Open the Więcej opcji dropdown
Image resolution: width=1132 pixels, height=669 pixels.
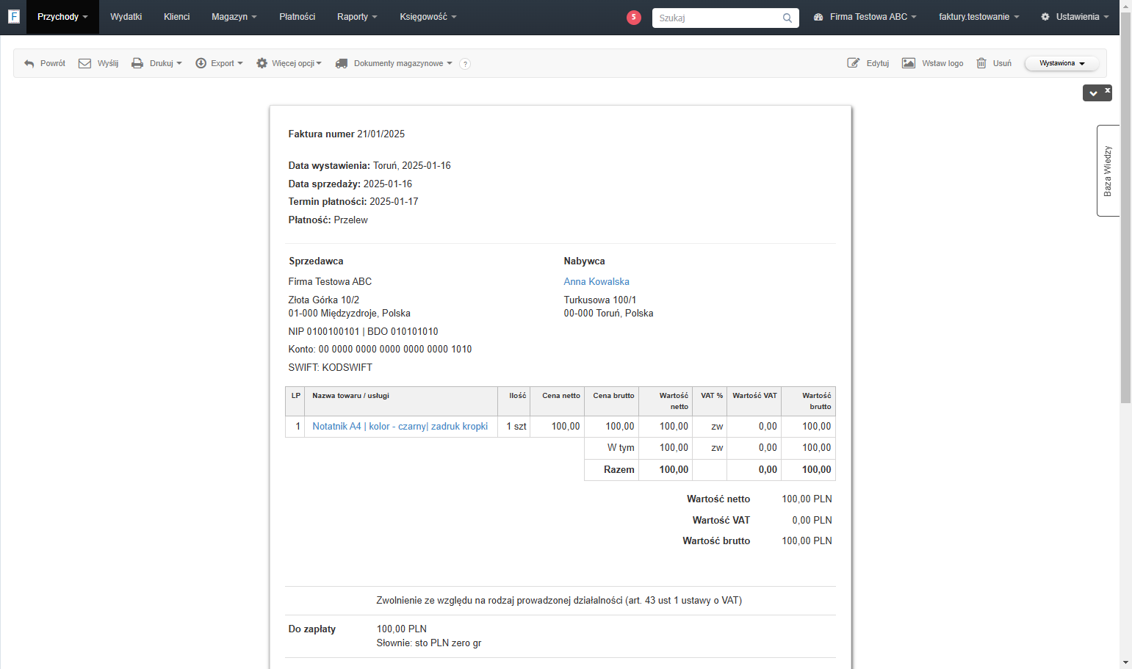[289, 63]
